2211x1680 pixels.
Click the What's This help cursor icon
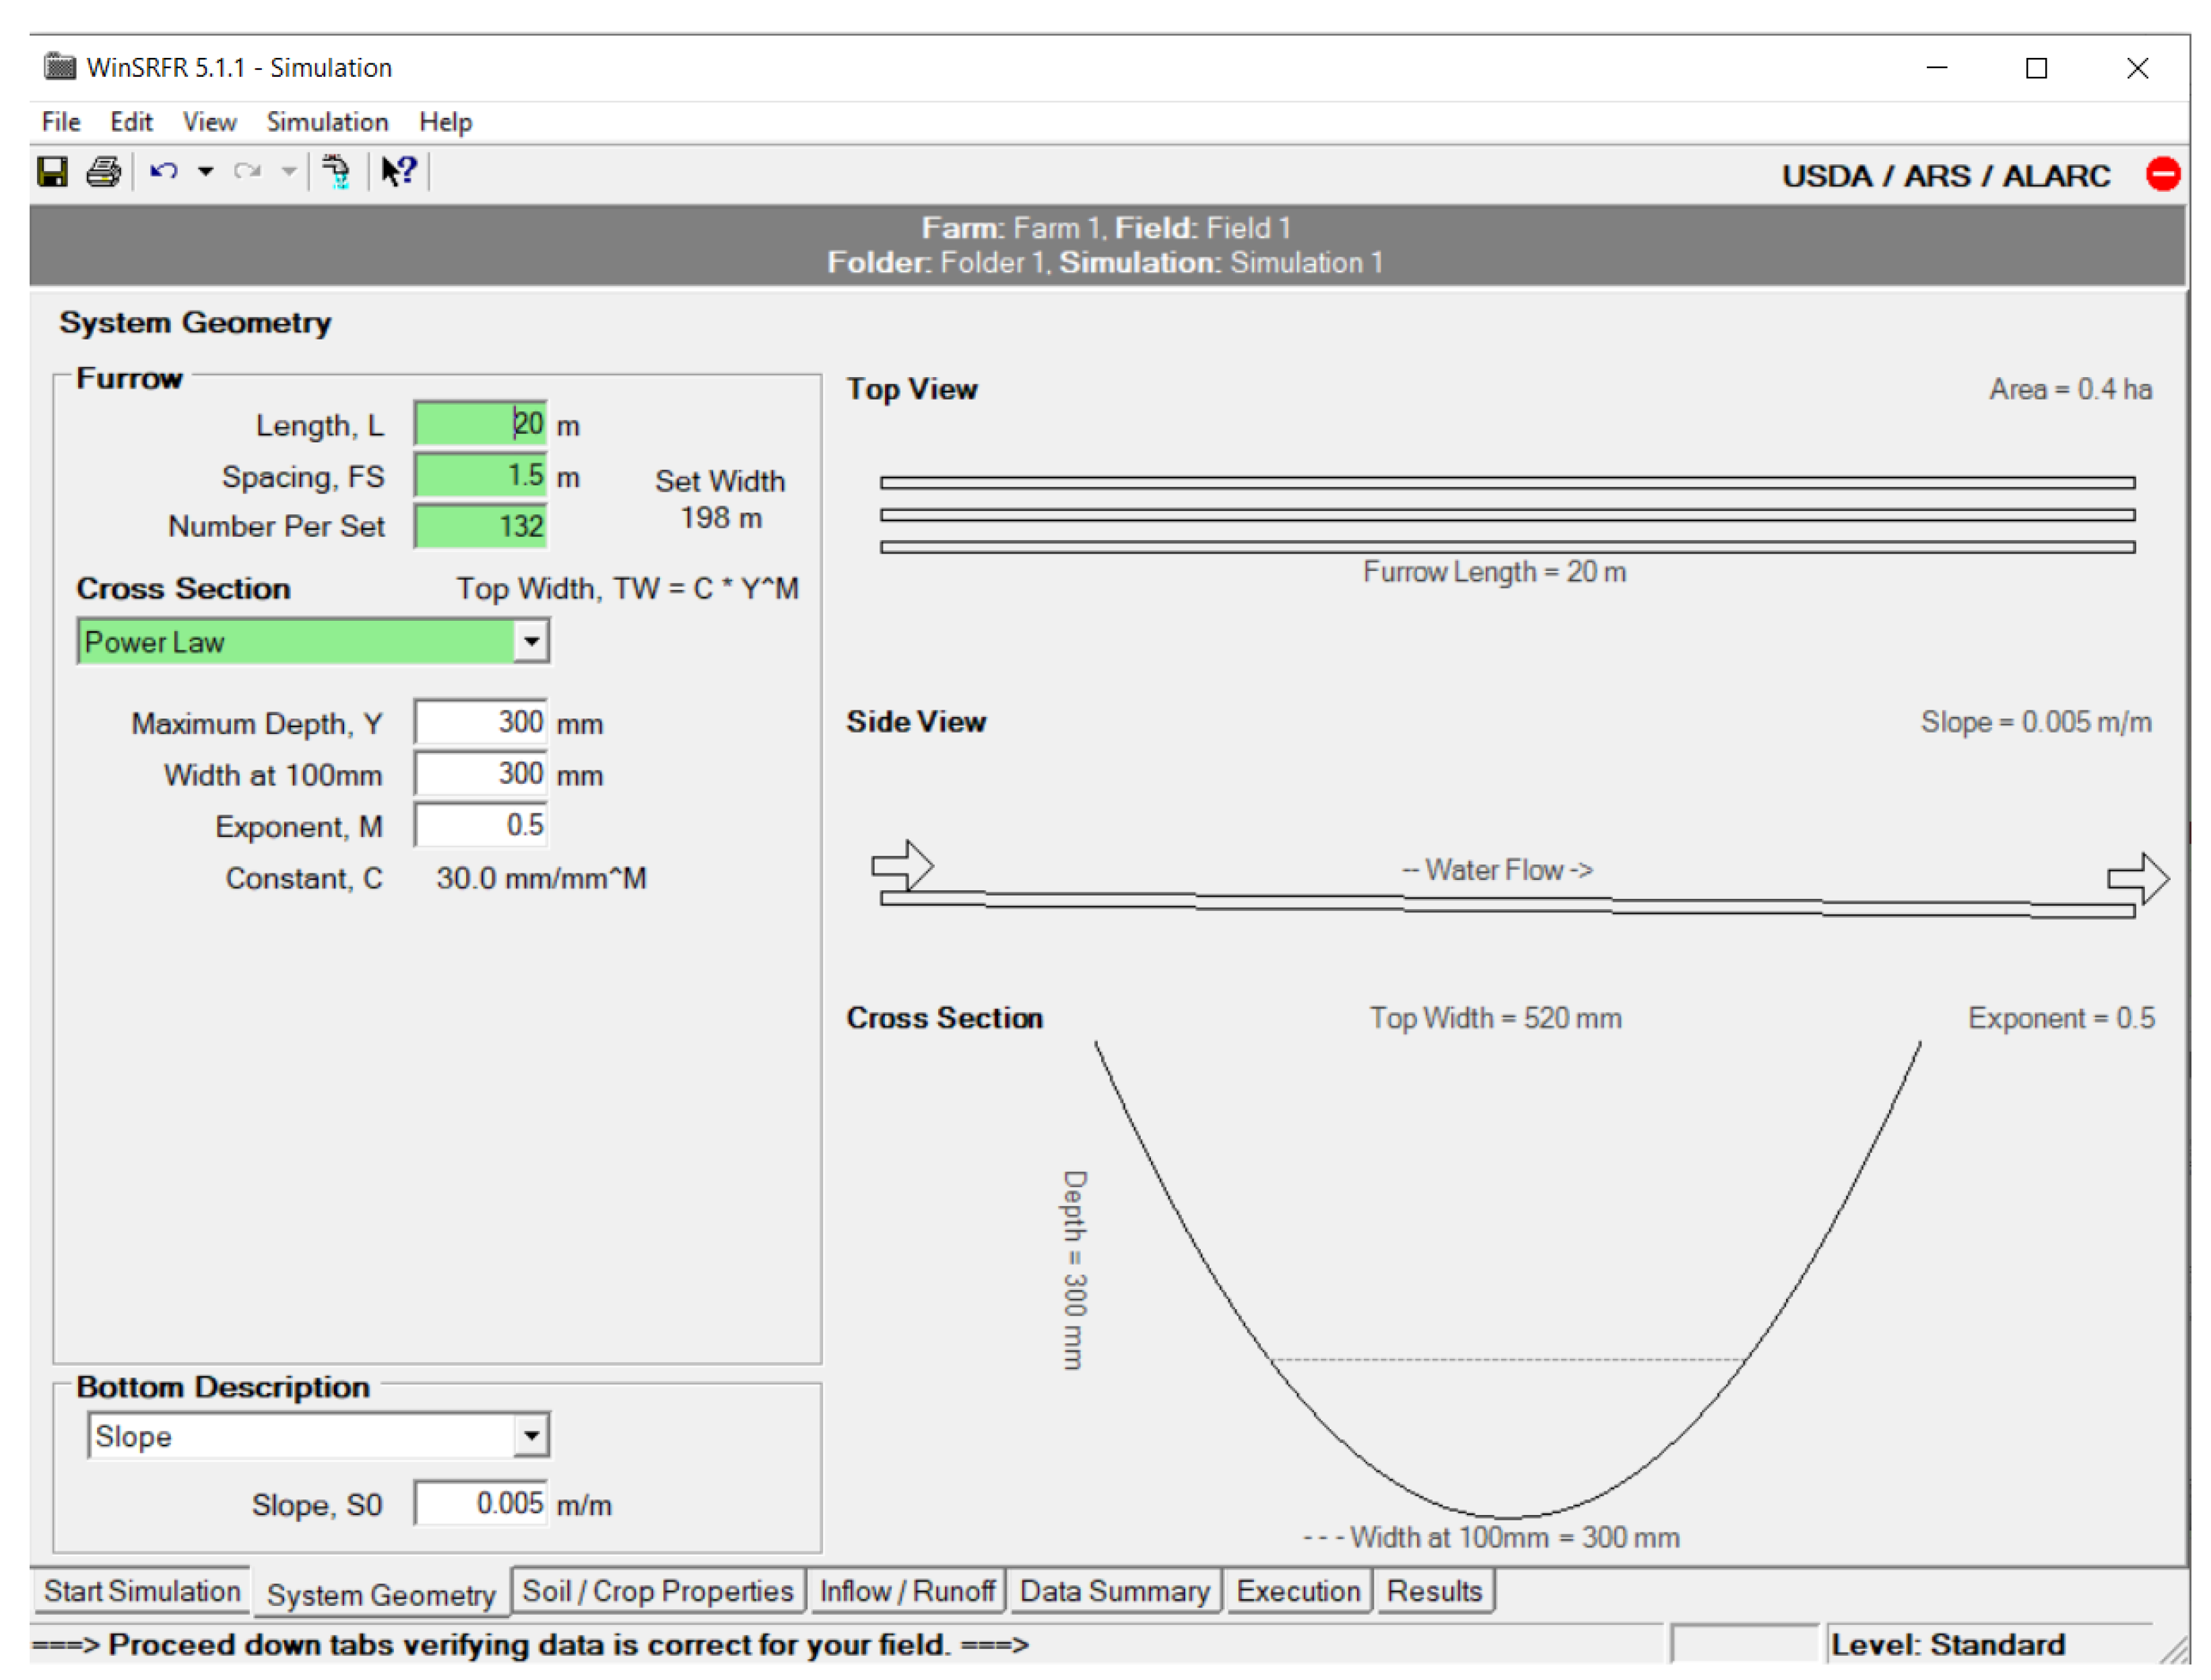click(398, 172)
